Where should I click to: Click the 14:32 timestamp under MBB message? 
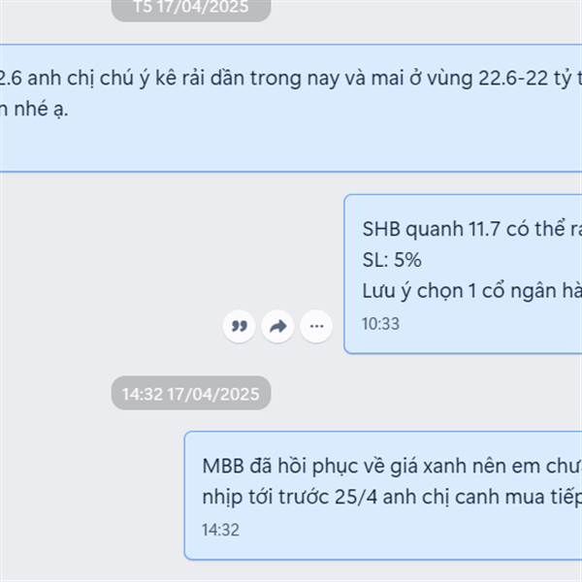click(x=220, y=530)
